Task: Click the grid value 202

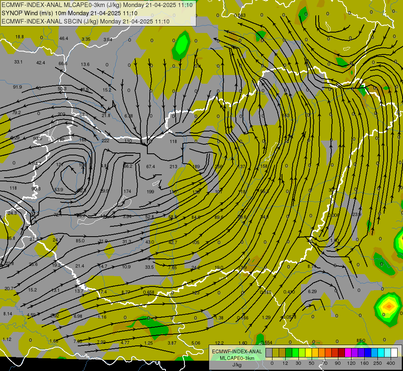Action: [x=61, y=114]
